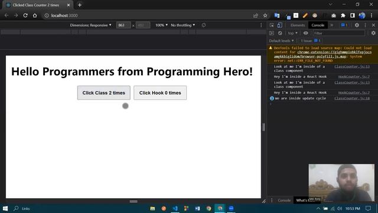
Task: Click the 1 Issue badge below the filter
Action: pos(311,41)
